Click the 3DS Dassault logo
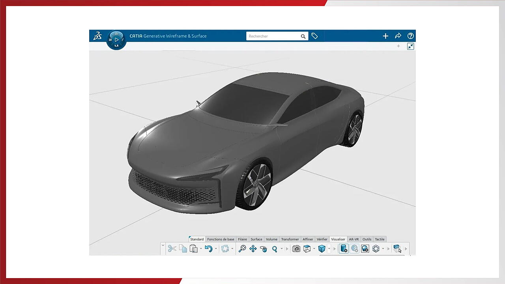The width and height of the screenshot is (505, 284). coord(97,36)
